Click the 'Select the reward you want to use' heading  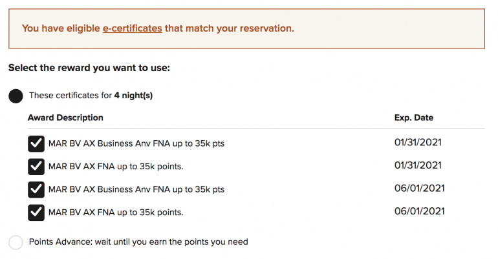(x=89, y=67)
